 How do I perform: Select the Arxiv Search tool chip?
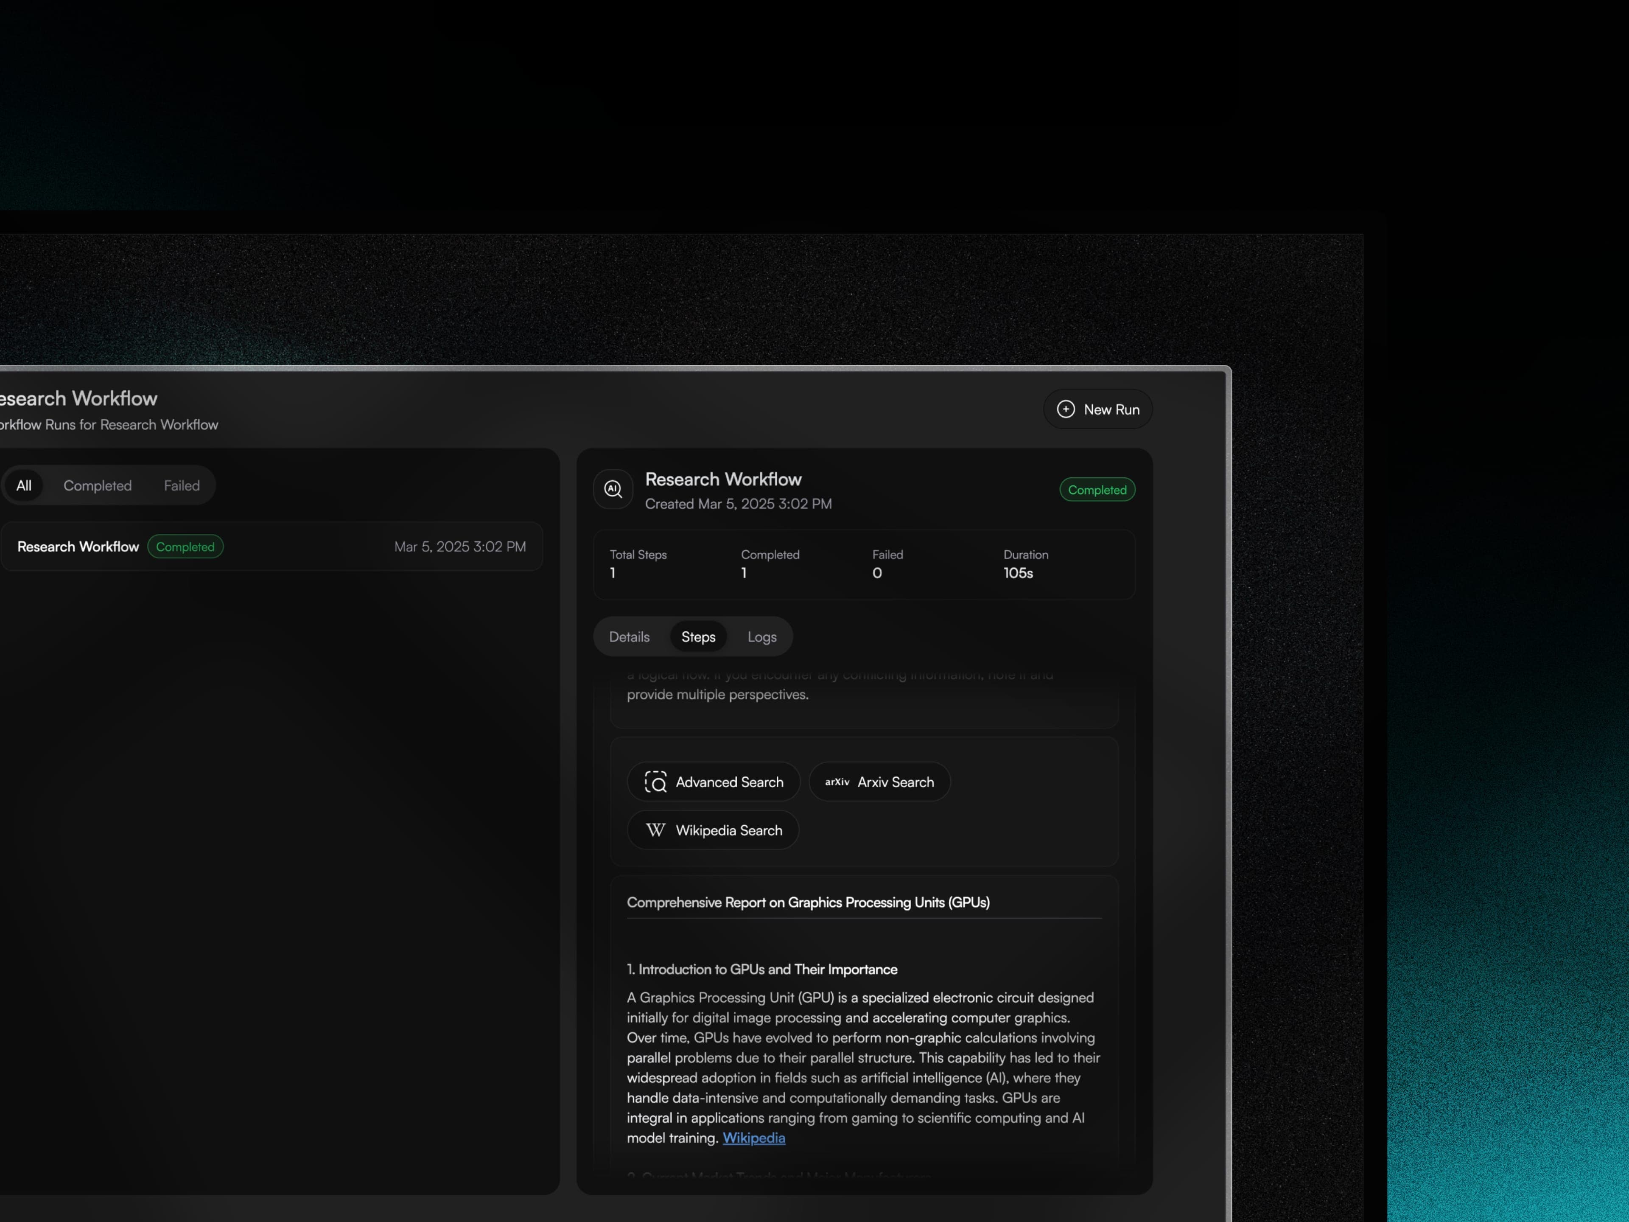click(879, 782)
